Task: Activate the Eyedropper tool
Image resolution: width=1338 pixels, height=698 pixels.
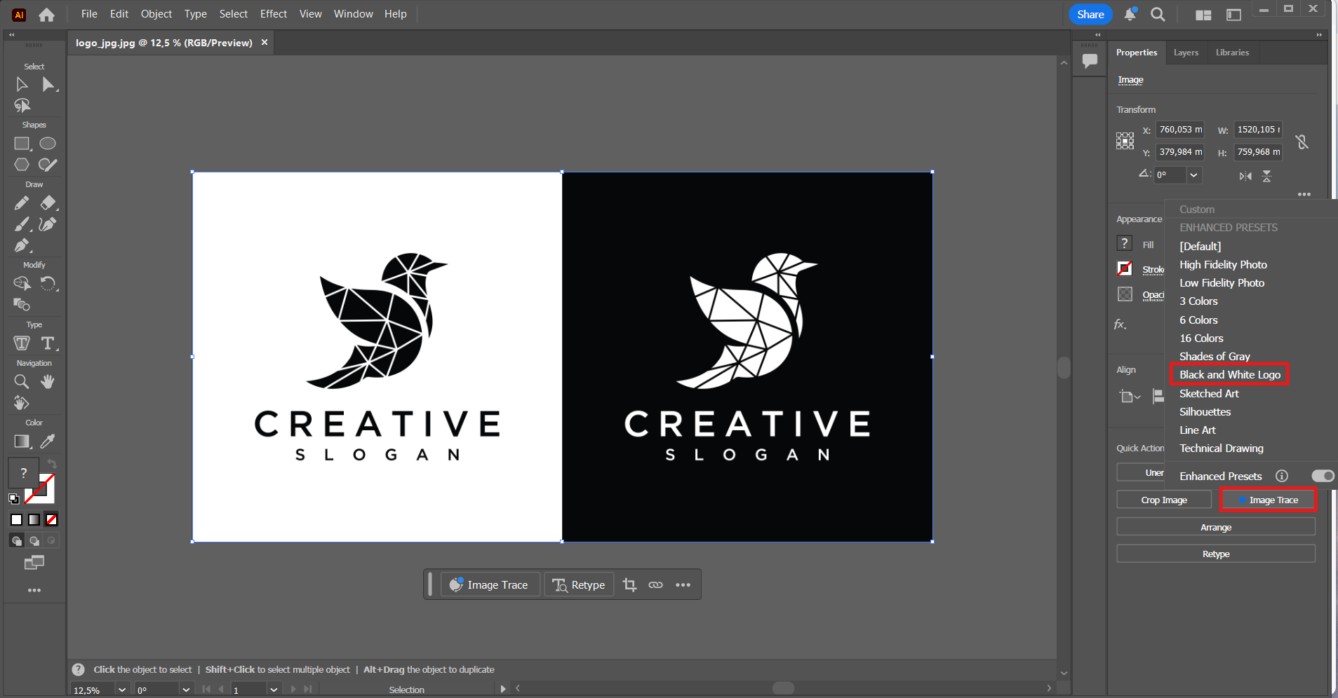Action: [x=48, y=442]
